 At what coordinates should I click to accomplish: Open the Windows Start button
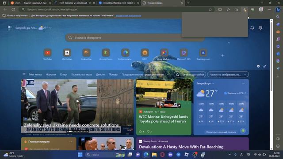pyautogui.click(x=80, y=155)
